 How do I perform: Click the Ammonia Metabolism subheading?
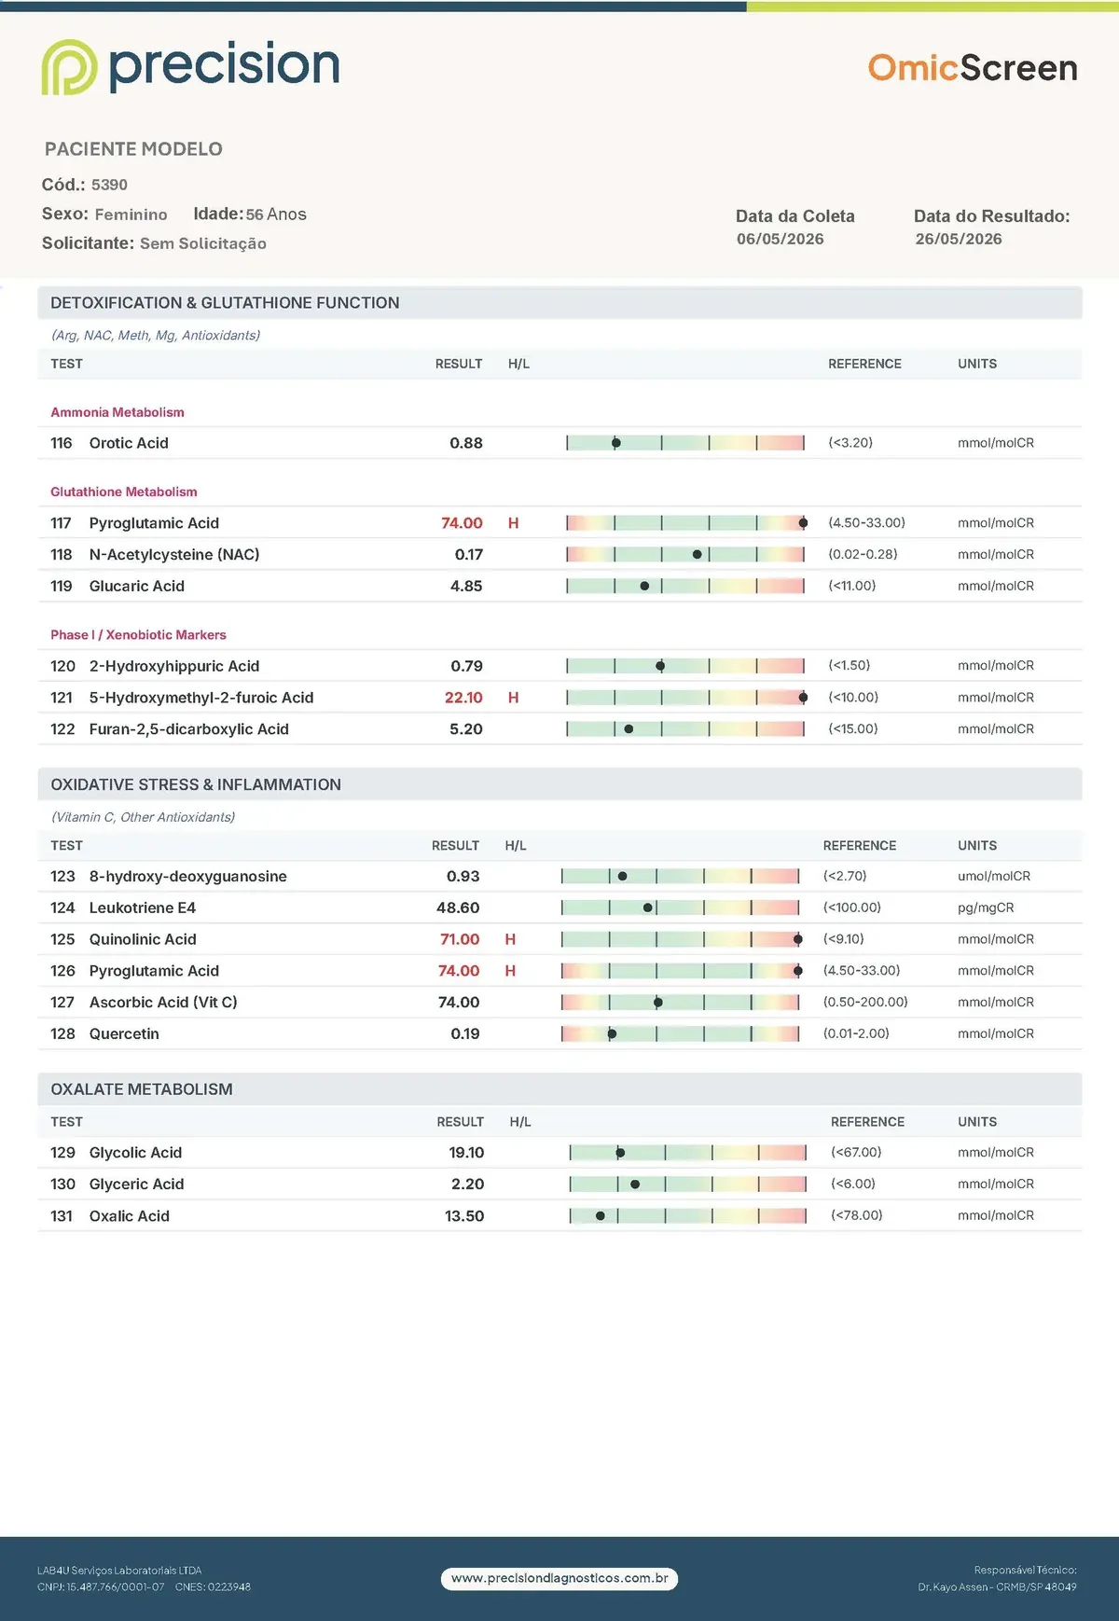(x=117, y=412)
